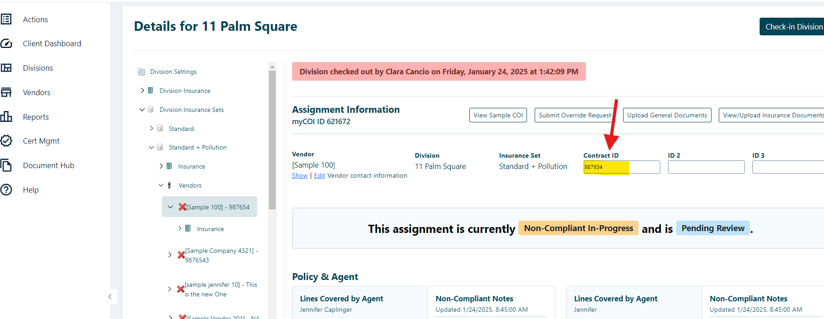The height and width of the screenshot is (319, 824).
Task: Expand the Standard insurance set node
Action: [x=151, y=129]
